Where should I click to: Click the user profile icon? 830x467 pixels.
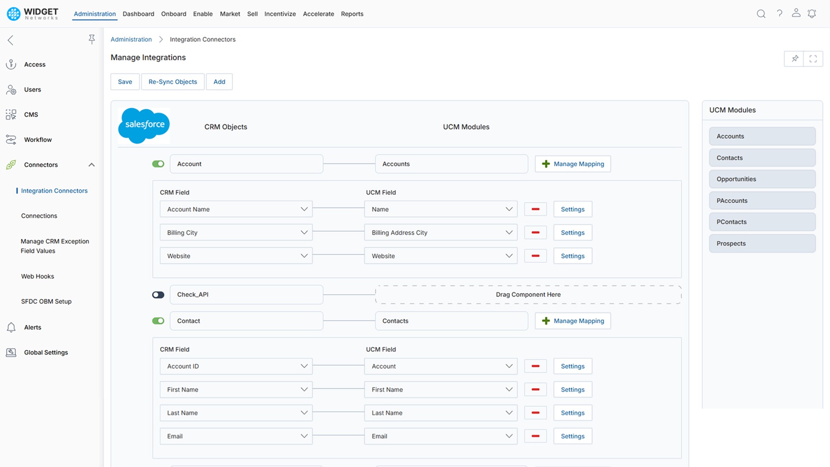[x=796, y=13]
